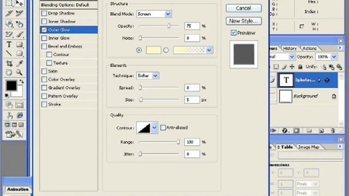
Task: Select Blending Options: Default entry
Action: (x=69, y=5)
